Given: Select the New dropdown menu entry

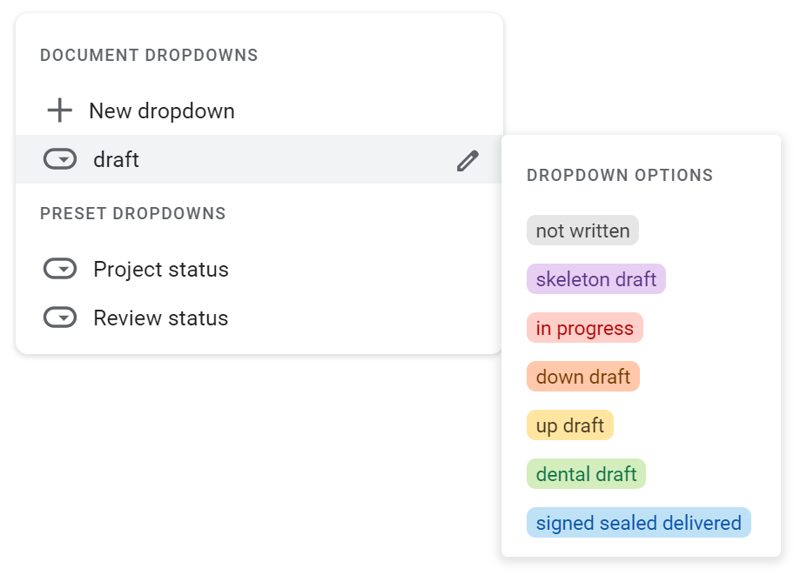Looking at the screenshot, I should click(259, 110).
